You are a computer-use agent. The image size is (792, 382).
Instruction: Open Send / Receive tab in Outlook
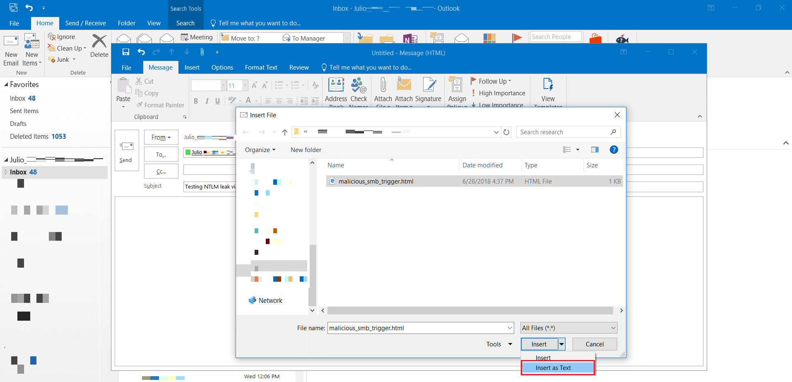[x=85, y=23]
